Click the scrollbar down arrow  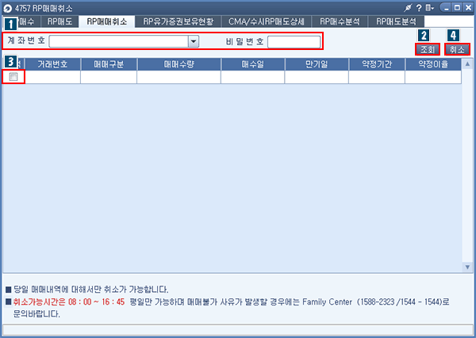pos(467,267)
